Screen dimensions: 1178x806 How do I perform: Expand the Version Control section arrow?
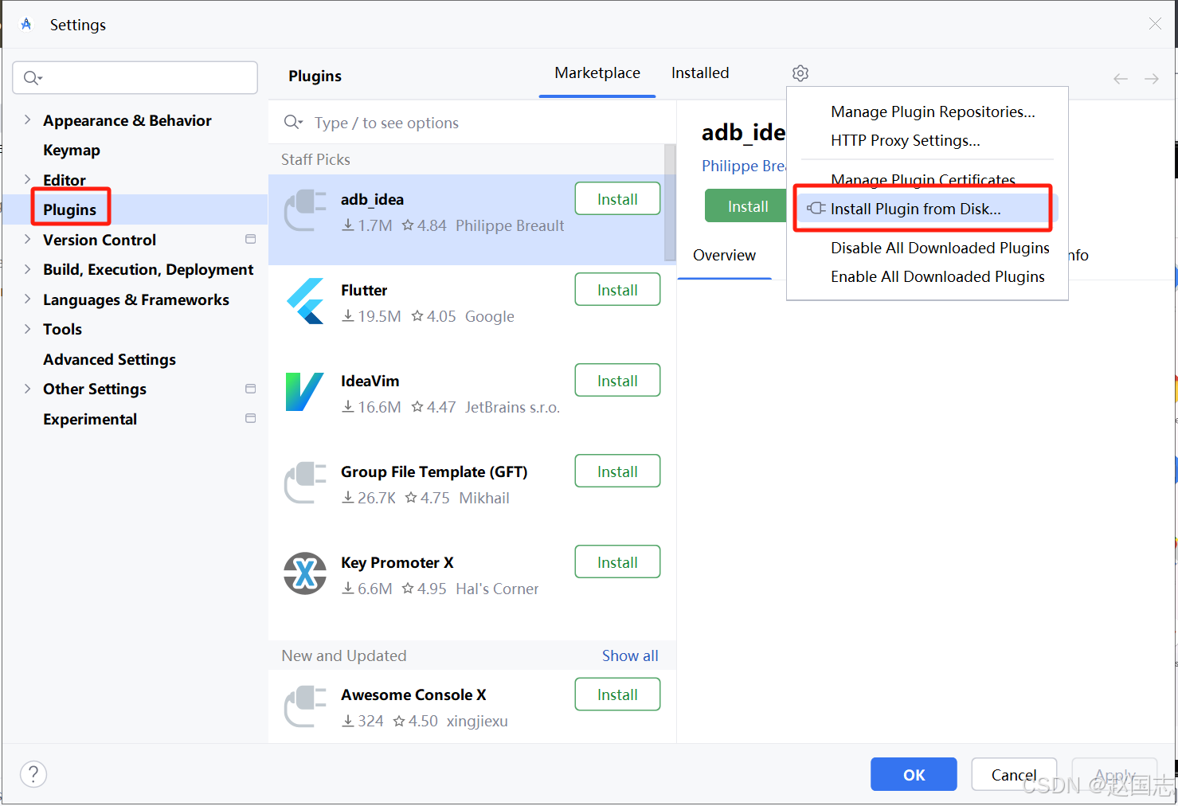pyautogui.click(x=27, y=239)
